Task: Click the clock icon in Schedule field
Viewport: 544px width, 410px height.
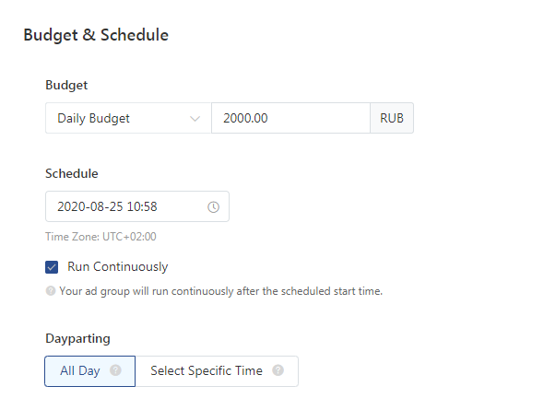Action: click(x=213, y=207)
